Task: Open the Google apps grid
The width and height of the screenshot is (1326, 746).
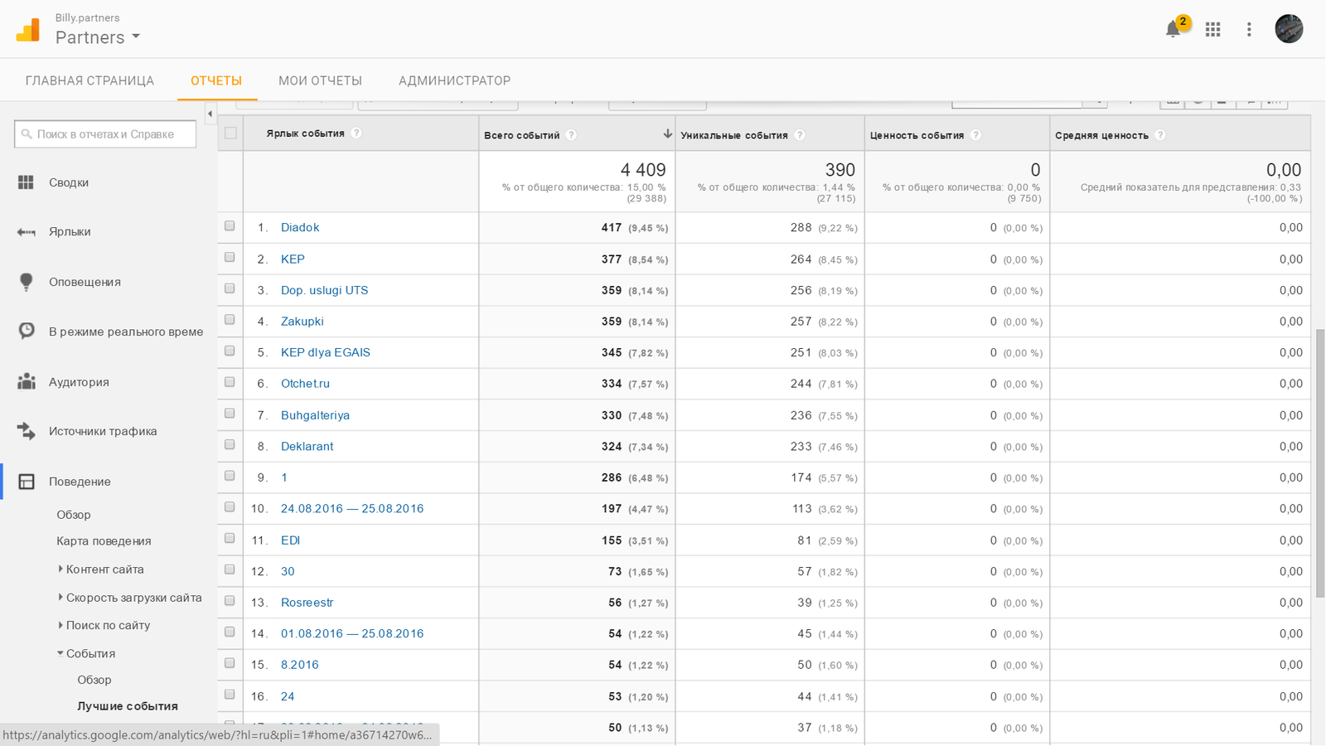Action: [1212, 30]
